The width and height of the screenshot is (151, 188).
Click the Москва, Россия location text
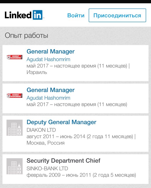pos(46,143)
